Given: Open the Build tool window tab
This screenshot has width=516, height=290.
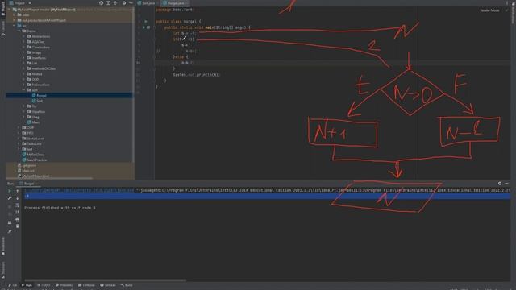Looking at the screenshot, I should coord(127,285).
